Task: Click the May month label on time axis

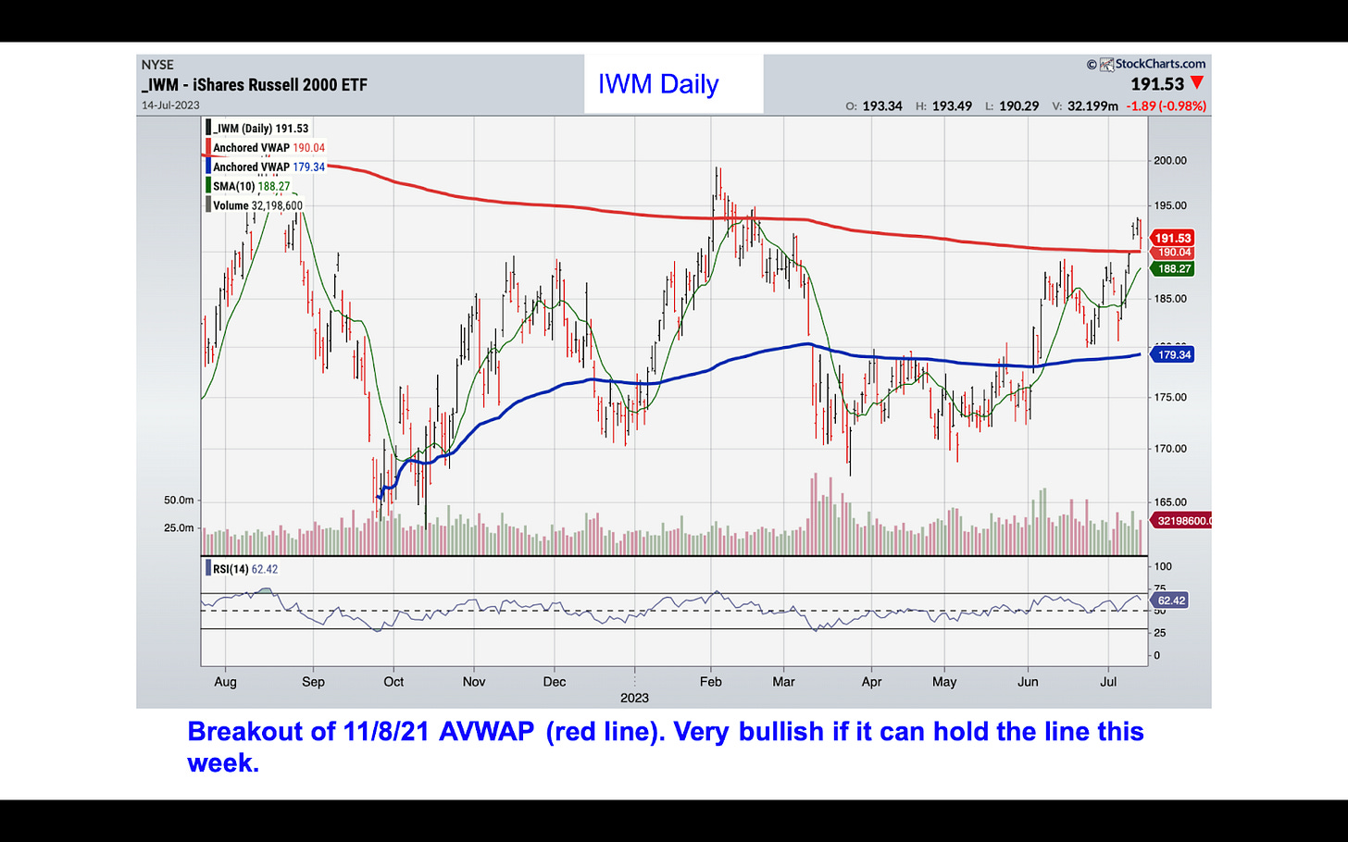Action: (944, 682)
